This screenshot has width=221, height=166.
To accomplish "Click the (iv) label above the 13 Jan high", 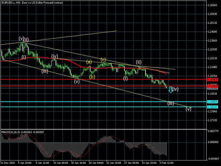I will (55, 56).
